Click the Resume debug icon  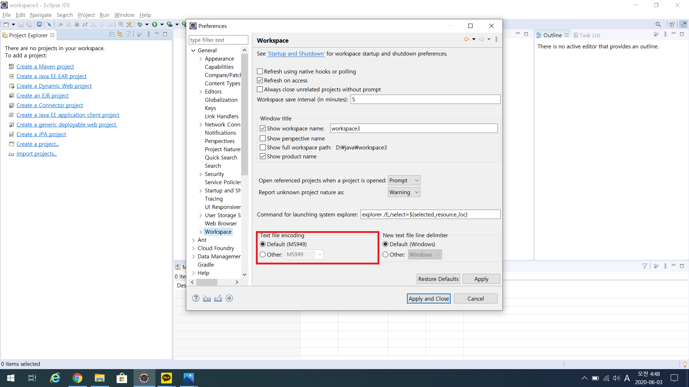pyautogui.click(x=60, y=24)
